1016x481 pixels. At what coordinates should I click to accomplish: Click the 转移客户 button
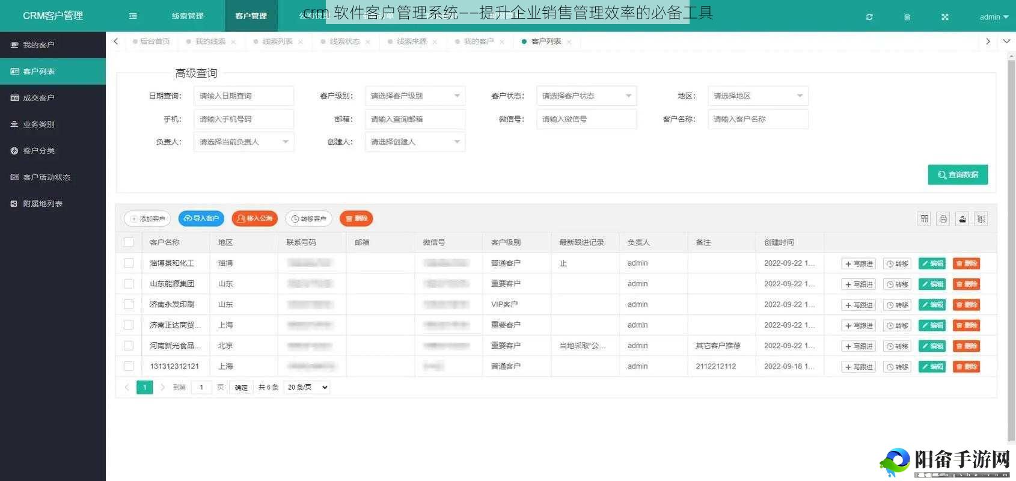pos(308,219)
